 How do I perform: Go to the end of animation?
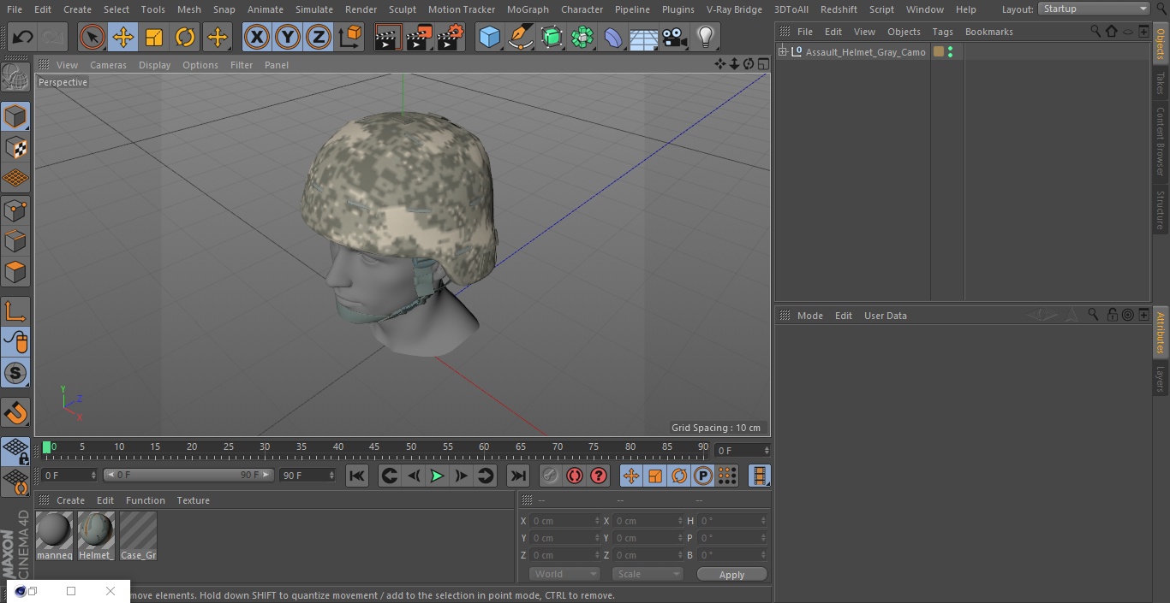(x=518, y=476)
